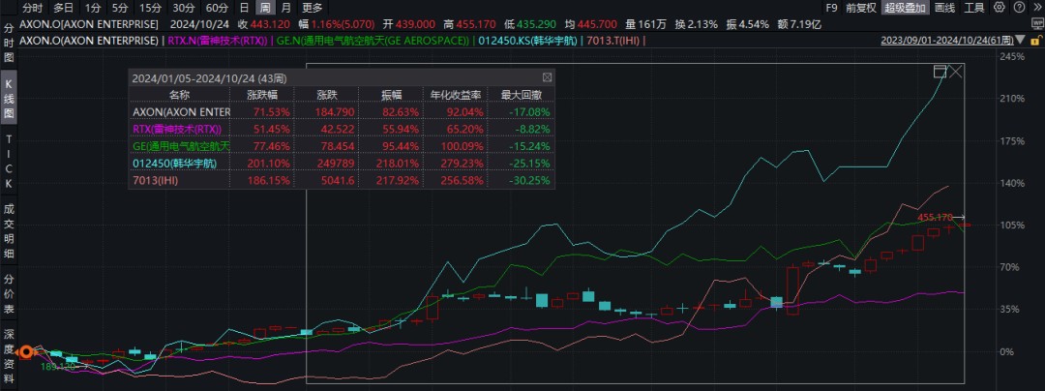Open the 深度资料 sidebar tab

[x=9, y=356]
